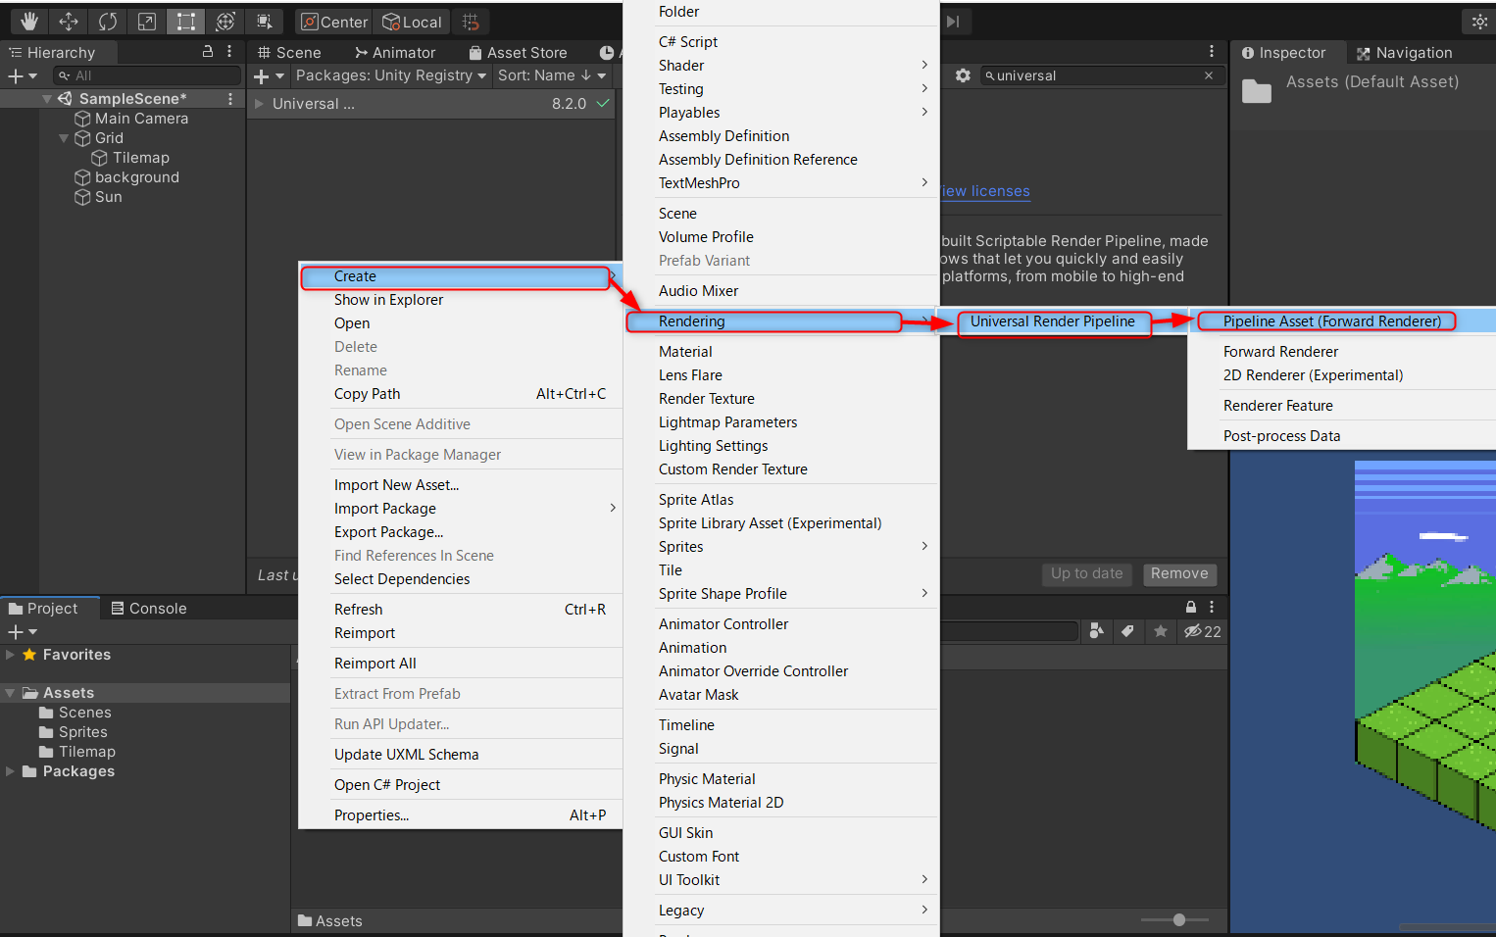Select the Hand tool in the toolbar

tap(29, 22)
